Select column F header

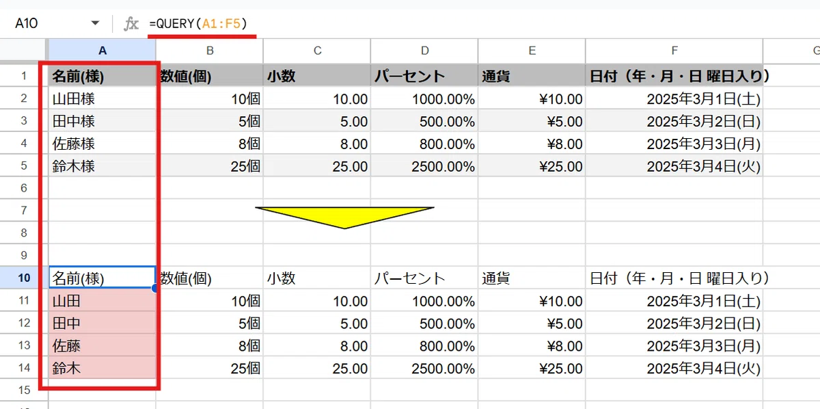point(674,51)
